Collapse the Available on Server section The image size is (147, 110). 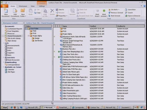tap(3, 67)
